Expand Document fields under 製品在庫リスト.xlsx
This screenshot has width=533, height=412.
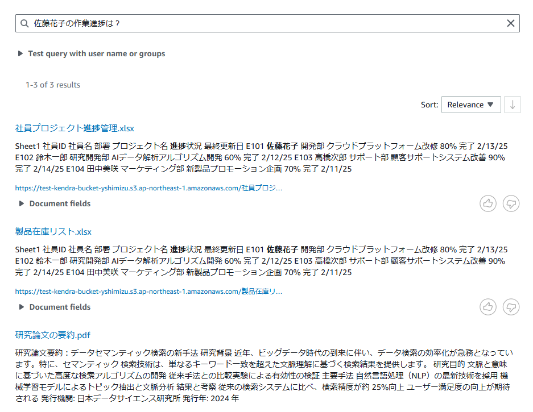[55, 307]
